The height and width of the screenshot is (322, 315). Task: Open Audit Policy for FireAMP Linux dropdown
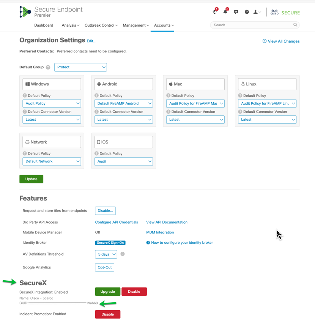tap(267, 104)
